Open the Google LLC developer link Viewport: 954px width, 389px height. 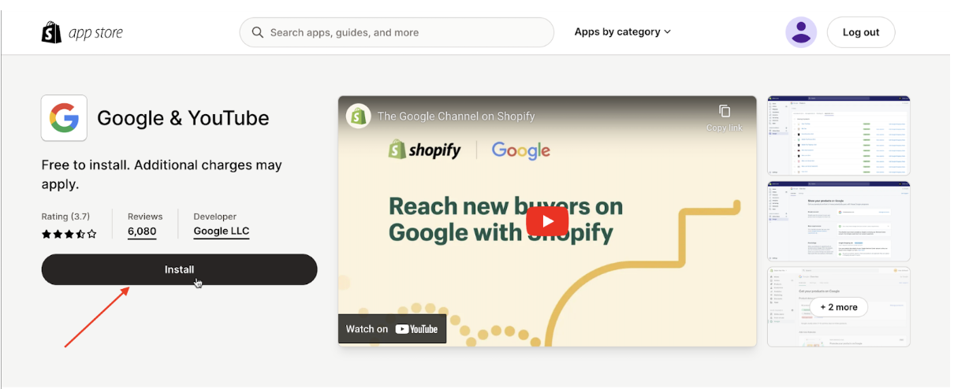click(x=222, y=232)
